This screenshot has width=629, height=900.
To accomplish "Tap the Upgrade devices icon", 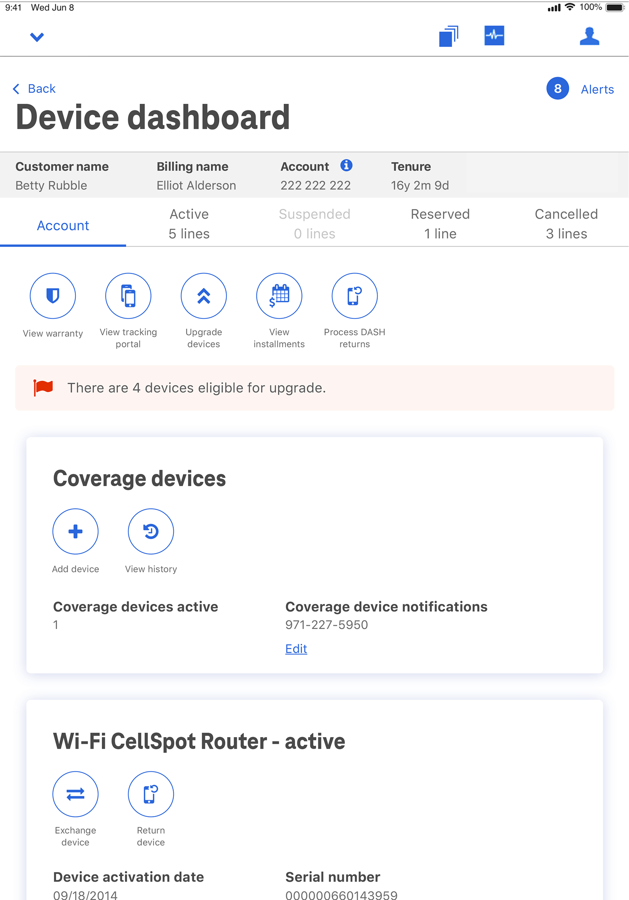I will (204, 296).
